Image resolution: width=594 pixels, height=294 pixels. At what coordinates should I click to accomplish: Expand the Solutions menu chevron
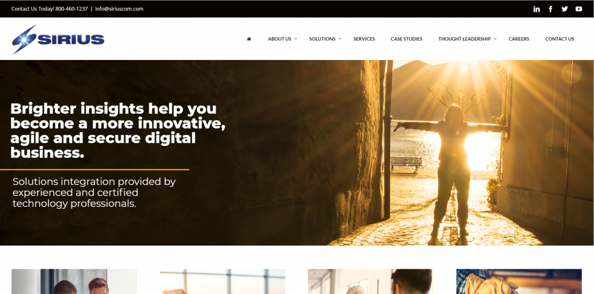tap(340, 39)
